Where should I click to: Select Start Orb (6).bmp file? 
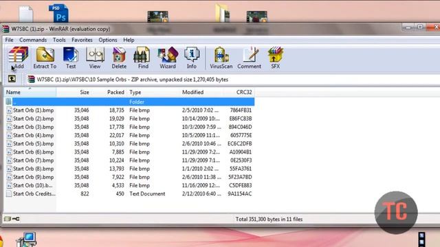(x=30, y=152)
